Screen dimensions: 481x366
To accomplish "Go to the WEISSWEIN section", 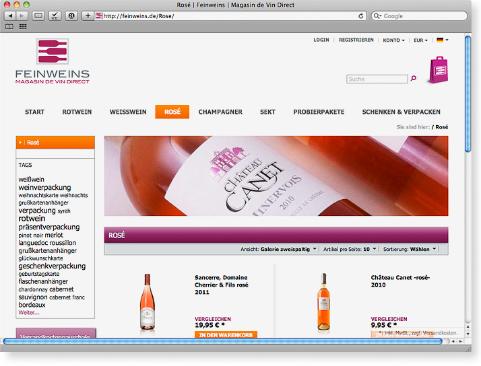I will (128, 112).
